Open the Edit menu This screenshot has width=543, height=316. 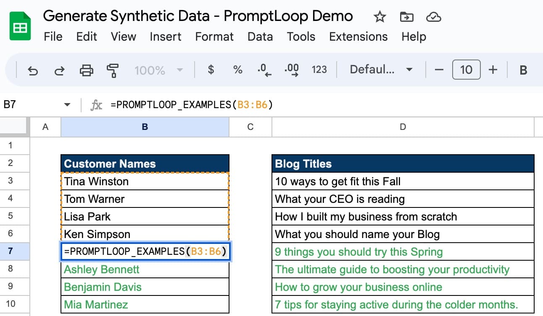coord(87,36)
